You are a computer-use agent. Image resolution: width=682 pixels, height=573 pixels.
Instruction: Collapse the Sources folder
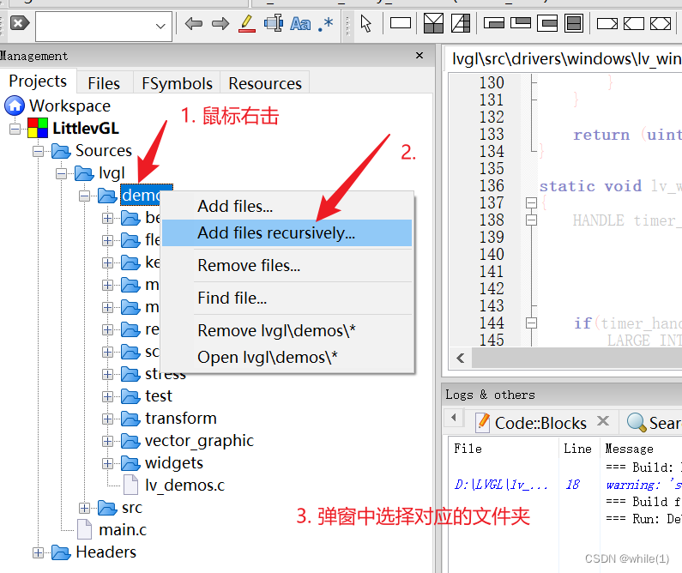click(x=39, y=151)
